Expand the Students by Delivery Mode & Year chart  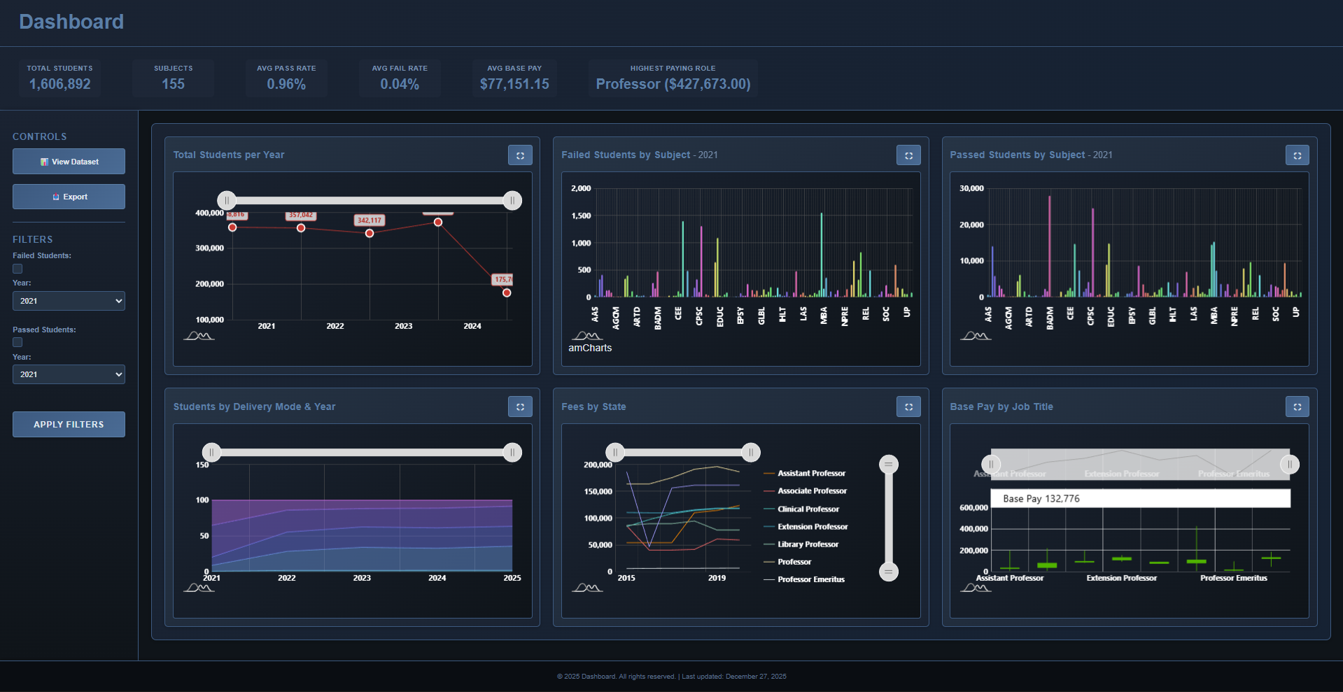520,407
